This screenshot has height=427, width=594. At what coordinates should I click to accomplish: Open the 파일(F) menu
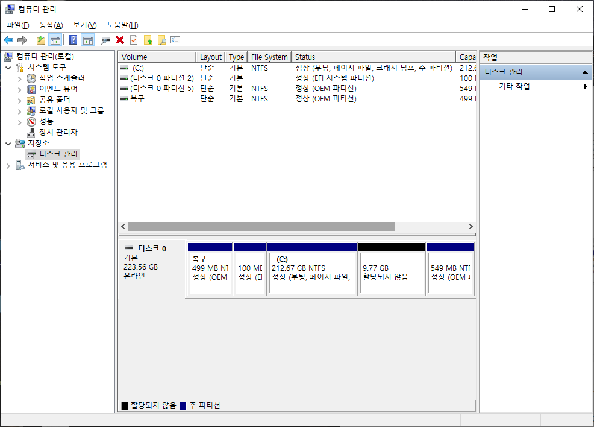18,25
